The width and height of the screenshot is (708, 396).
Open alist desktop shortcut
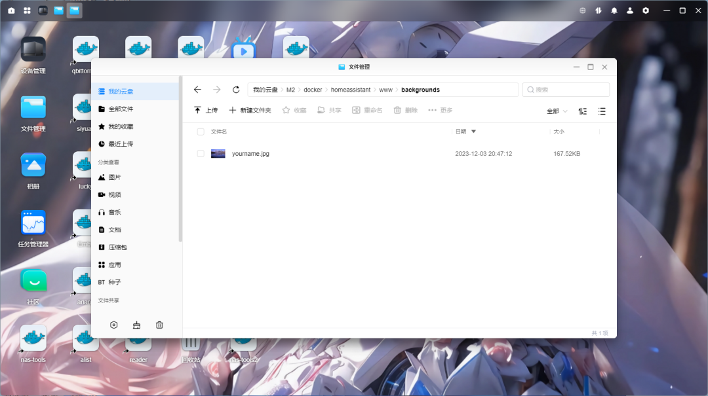[x=86, y=351]
